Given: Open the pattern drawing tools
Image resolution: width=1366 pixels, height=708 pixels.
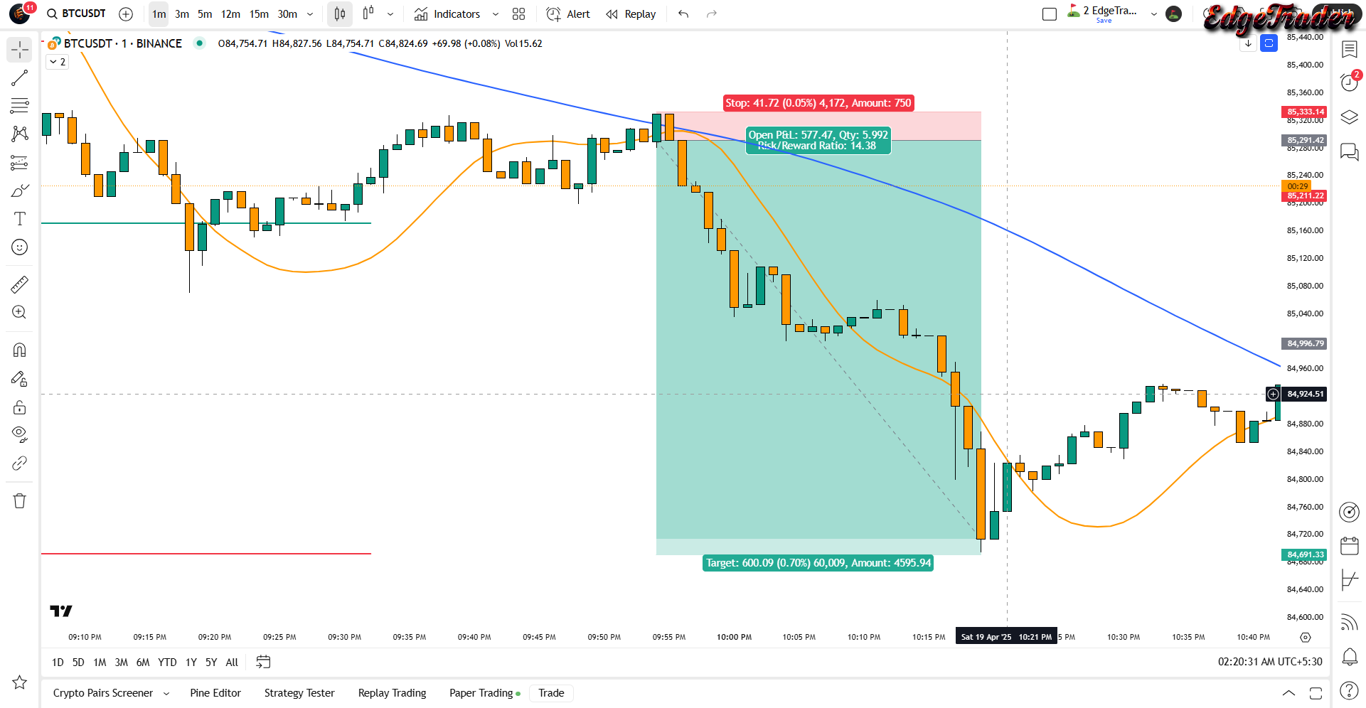Looking at the screenshot, I should 19,134.
